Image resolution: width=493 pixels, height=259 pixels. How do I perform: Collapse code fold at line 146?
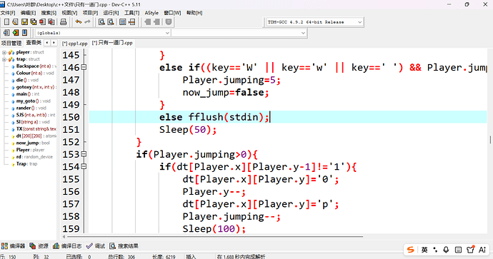(x=84, y=67)
